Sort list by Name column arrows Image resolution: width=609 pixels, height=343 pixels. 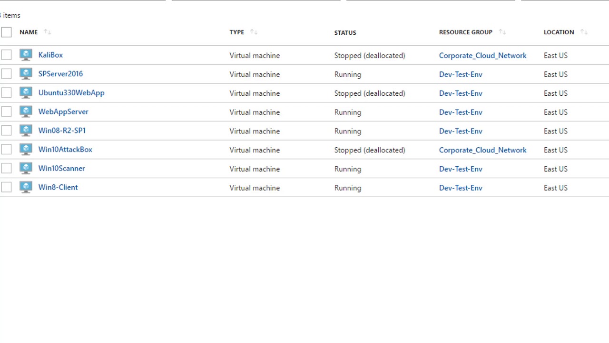coord(47,32)
